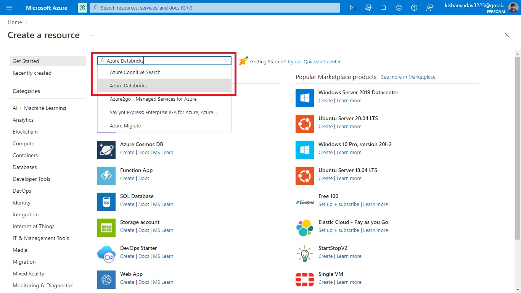Click the SendGrid Free 100 icon

point(305,201)
